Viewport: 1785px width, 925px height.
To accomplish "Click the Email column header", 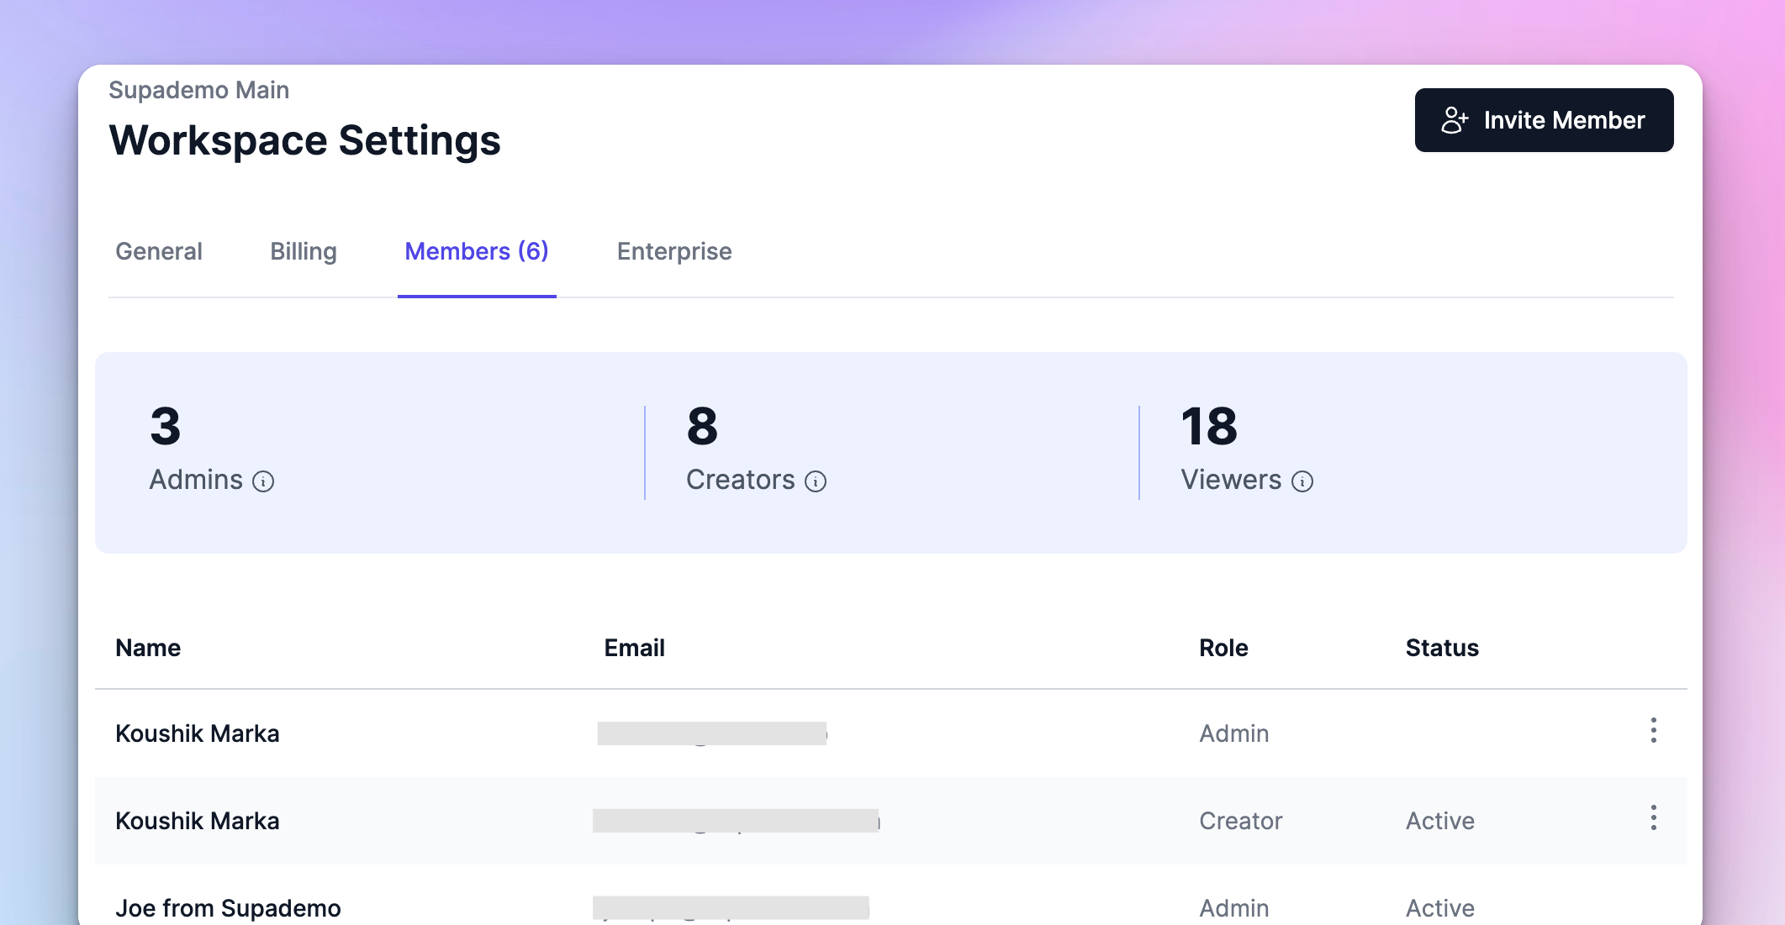I will coord(635,648).
